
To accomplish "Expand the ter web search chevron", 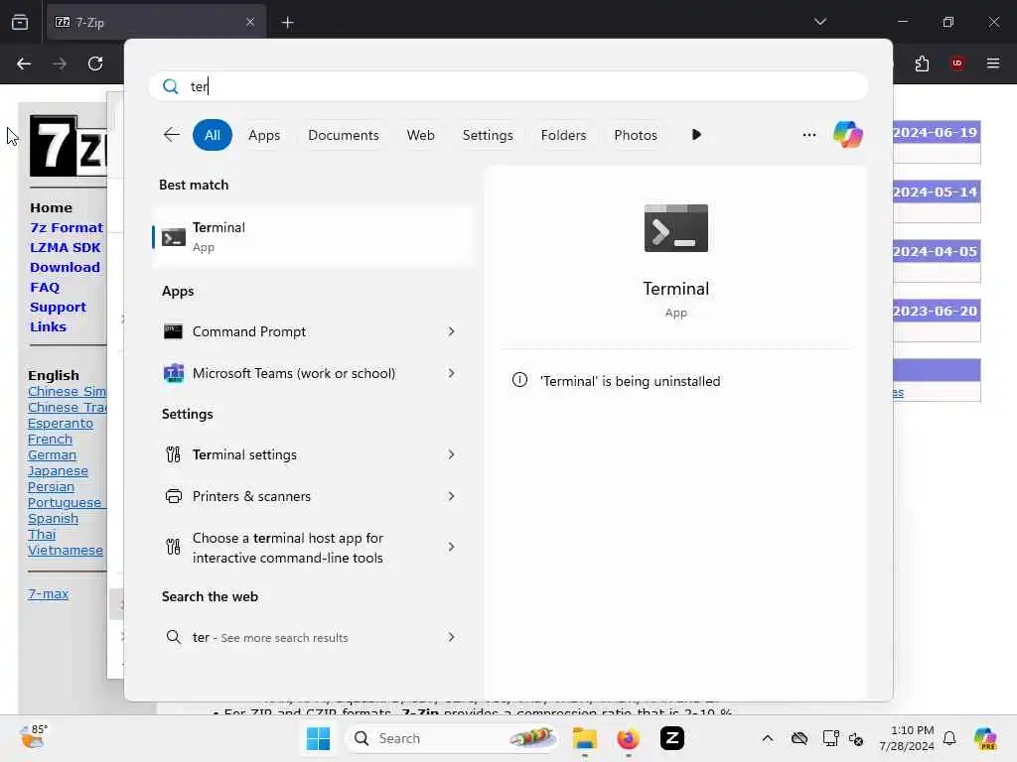I will pyautogui.click(x=452, y=637).
